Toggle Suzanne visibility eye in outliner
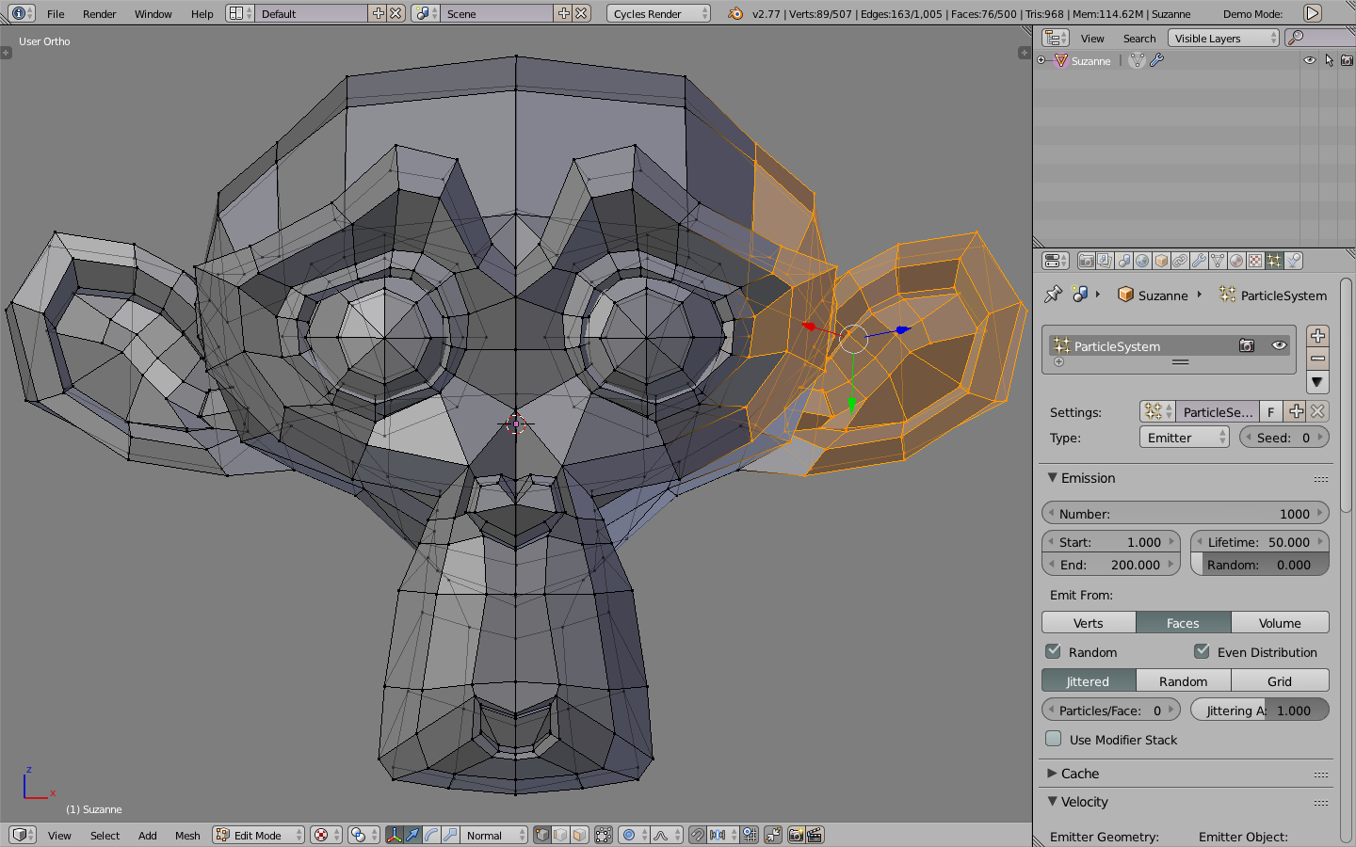This screenshot has height=847, width=1356. point(1309,60)
